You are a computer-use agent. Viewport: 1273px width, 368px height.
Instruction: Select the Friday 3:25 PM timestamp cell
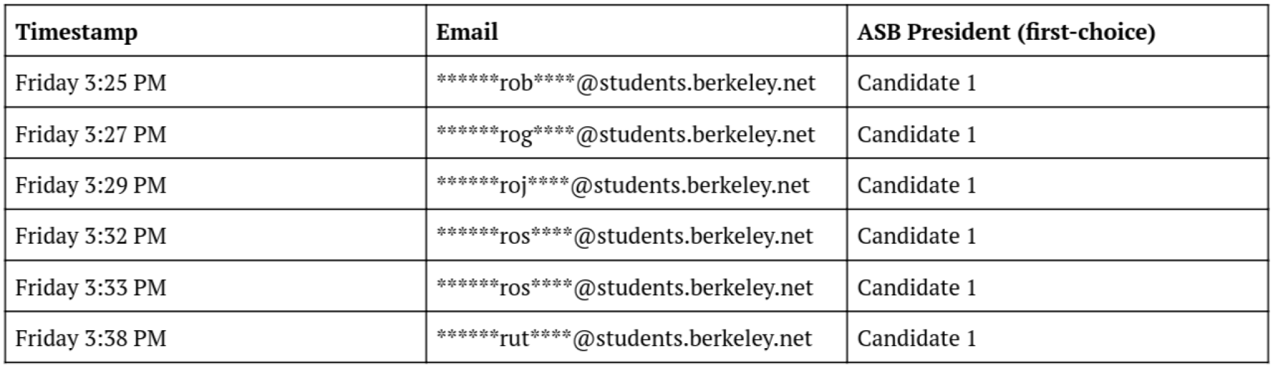[91, 83]
